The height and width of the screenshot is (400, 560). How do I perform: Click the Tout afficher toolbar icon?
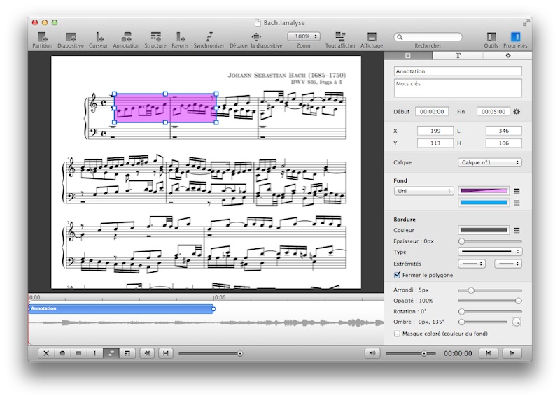pos(340,37)
